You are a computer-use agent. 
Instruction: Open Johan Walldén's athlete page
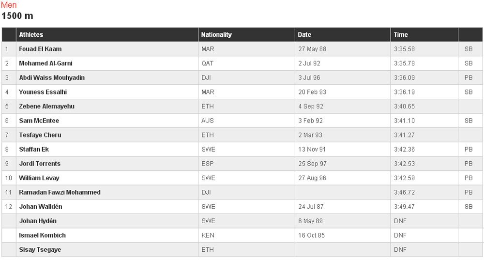(41, 207)
